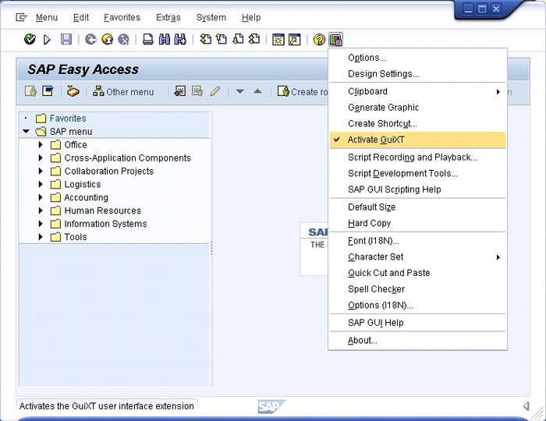Click the Delete Favorites icon
The height and width of the screenshot is (421, 546).
pos(197,91)
